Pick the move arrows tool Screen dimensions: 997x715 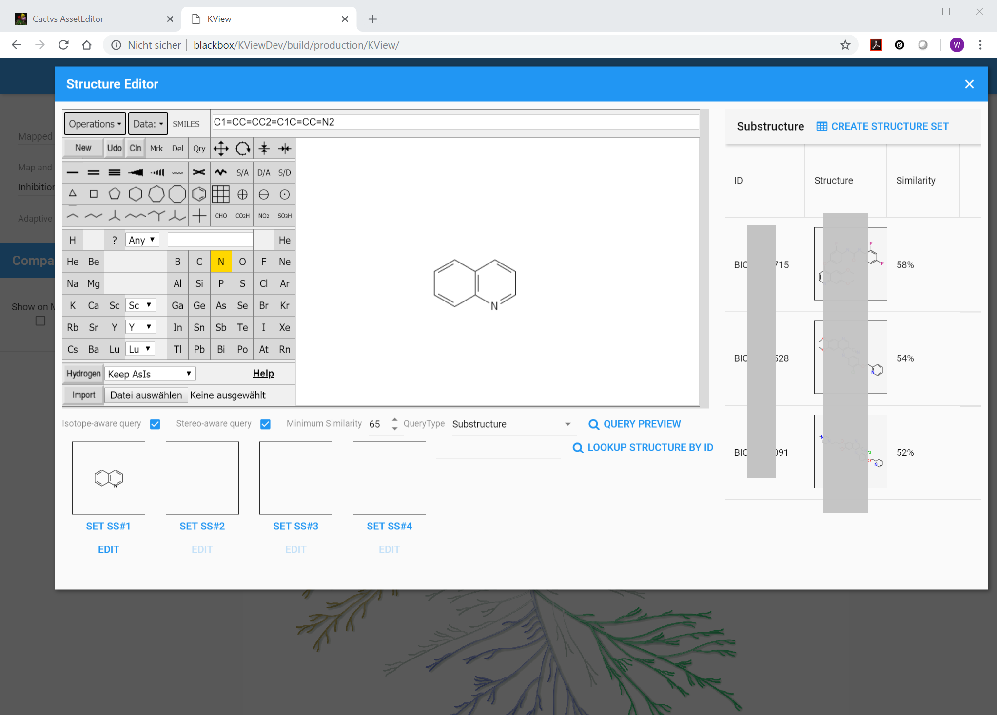pos(221,149)
